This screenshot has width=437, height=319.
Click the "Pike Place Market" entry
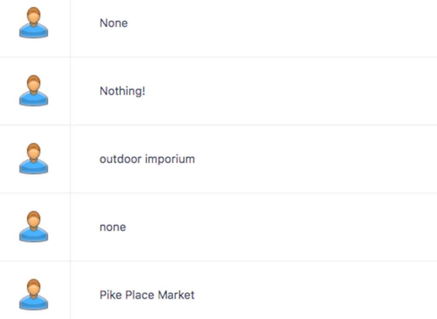click(147, 295)
